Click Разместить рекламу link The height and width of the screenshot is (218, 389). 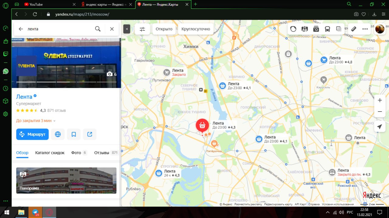[x=248, y=204]
